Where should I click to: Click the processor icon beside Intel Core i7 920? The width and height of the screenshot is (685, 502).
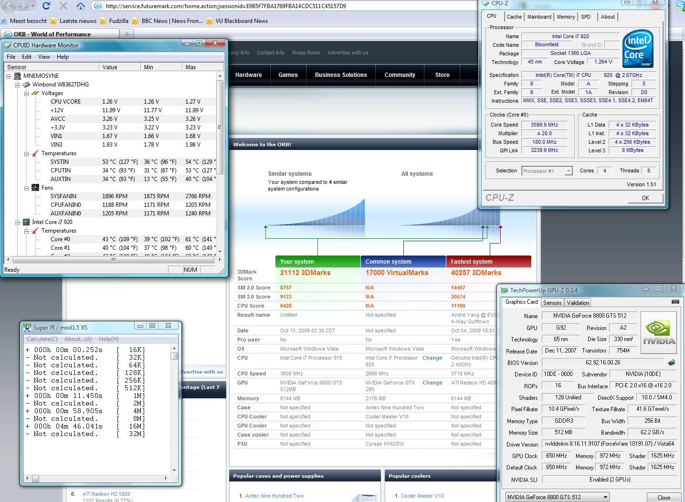(26, 222)
